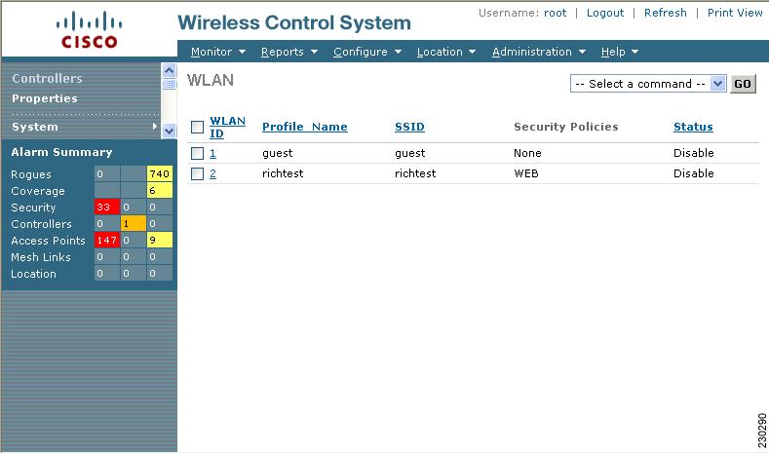Click the Controllers alarm label in Alarm Summary
Image resolution: width=769 pixels, height=454 pixels.
(x=41, y=224)
